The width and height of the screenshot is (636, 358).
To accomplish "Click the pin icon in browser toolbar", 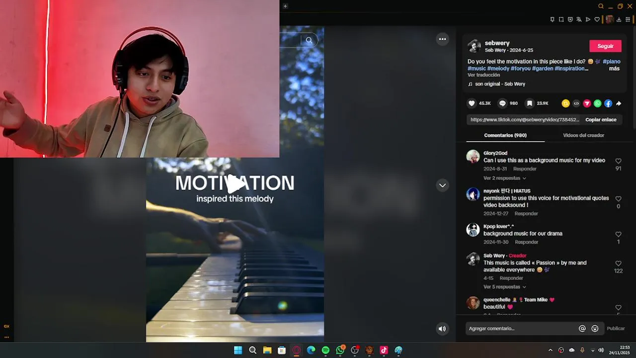I will click(552, 19).
